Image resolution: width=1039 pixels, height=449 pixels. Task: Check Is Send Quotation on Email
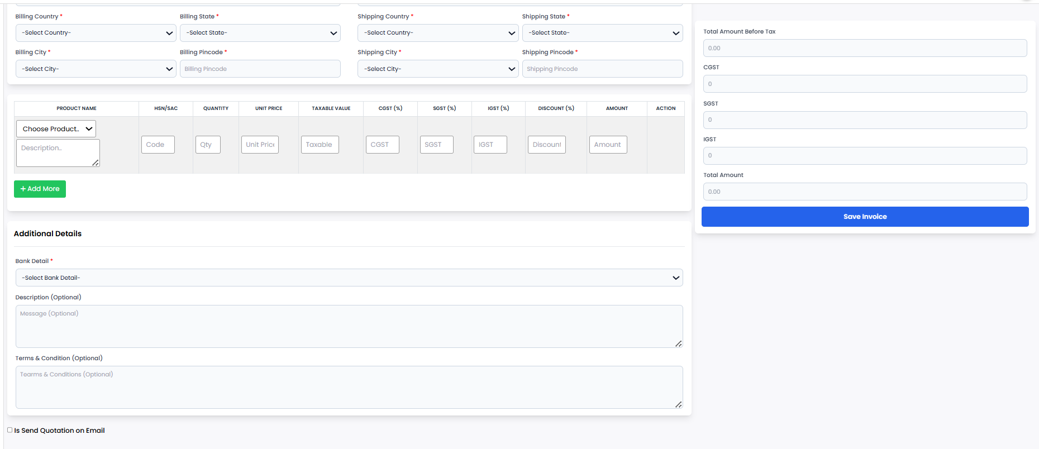[x=10, y=430]
